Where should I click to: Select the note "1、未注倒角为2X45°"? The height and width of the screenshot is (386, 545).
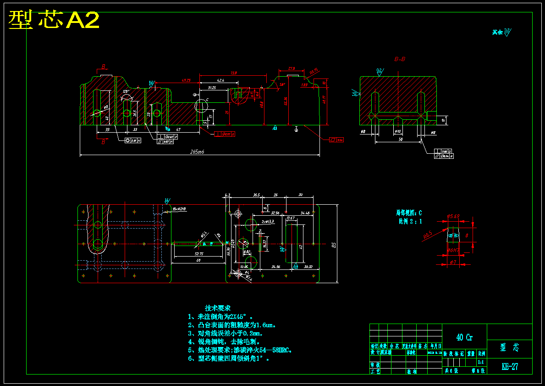click(220, 317)
